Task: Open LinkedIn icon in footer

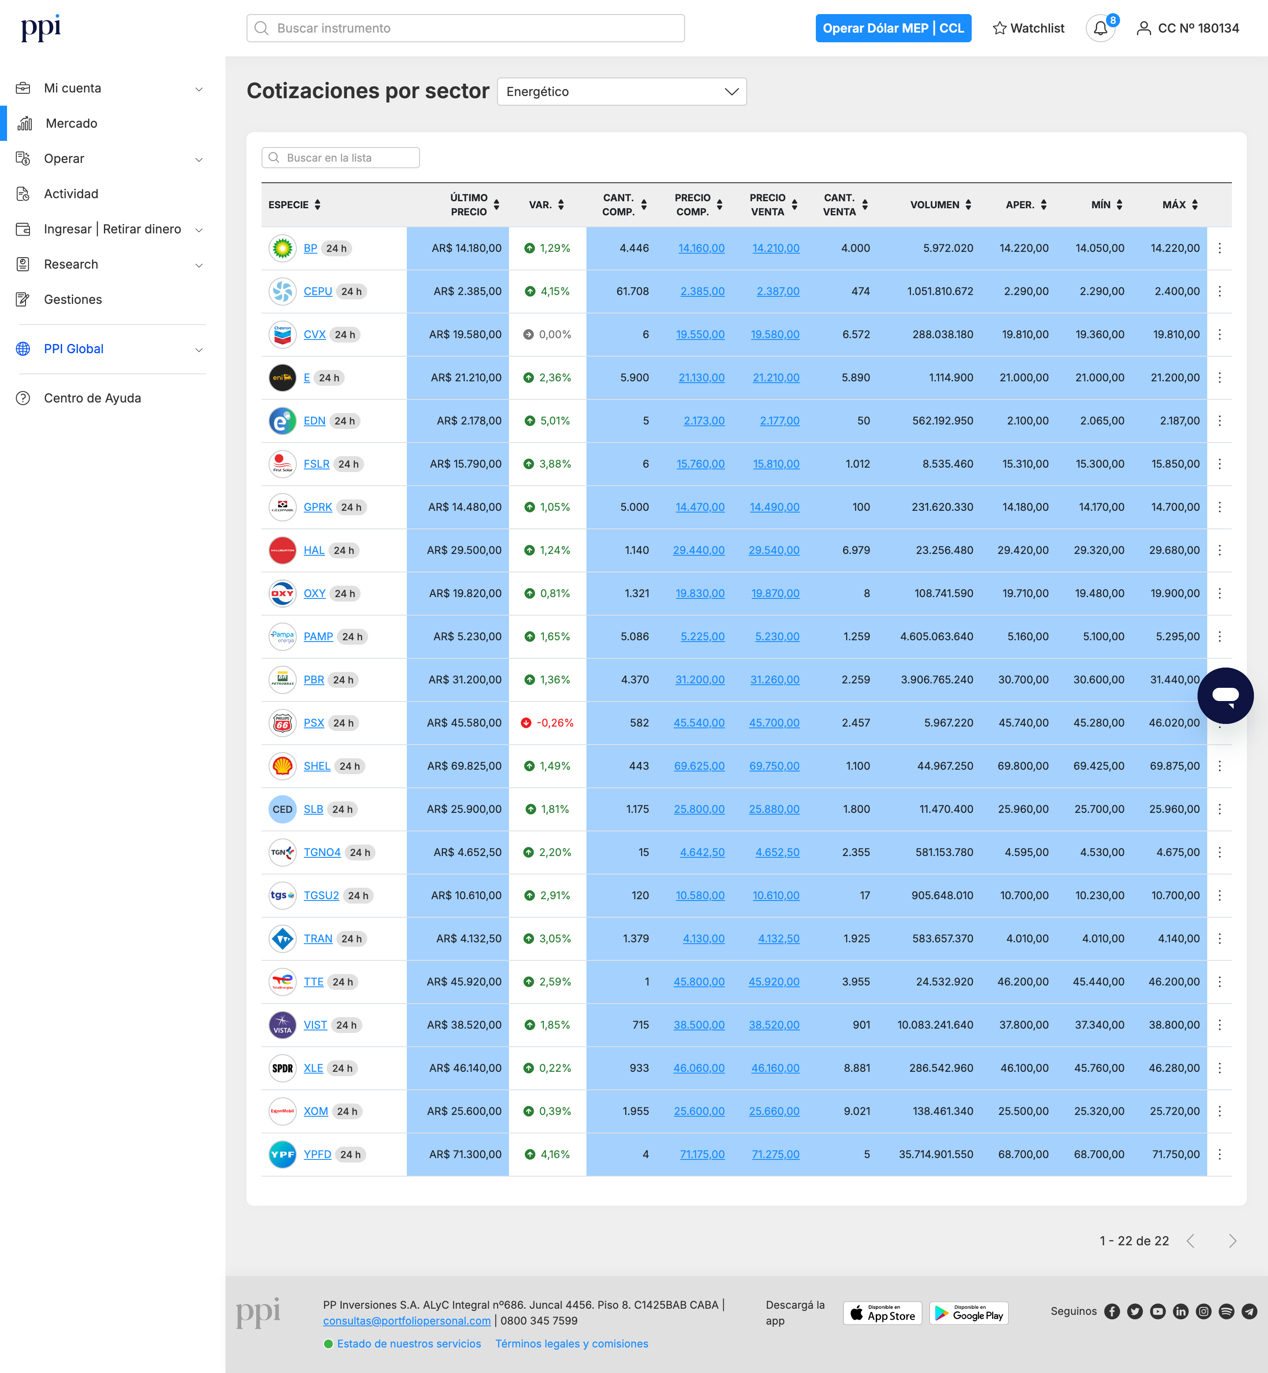Action: click(x=1180, y=1311)
